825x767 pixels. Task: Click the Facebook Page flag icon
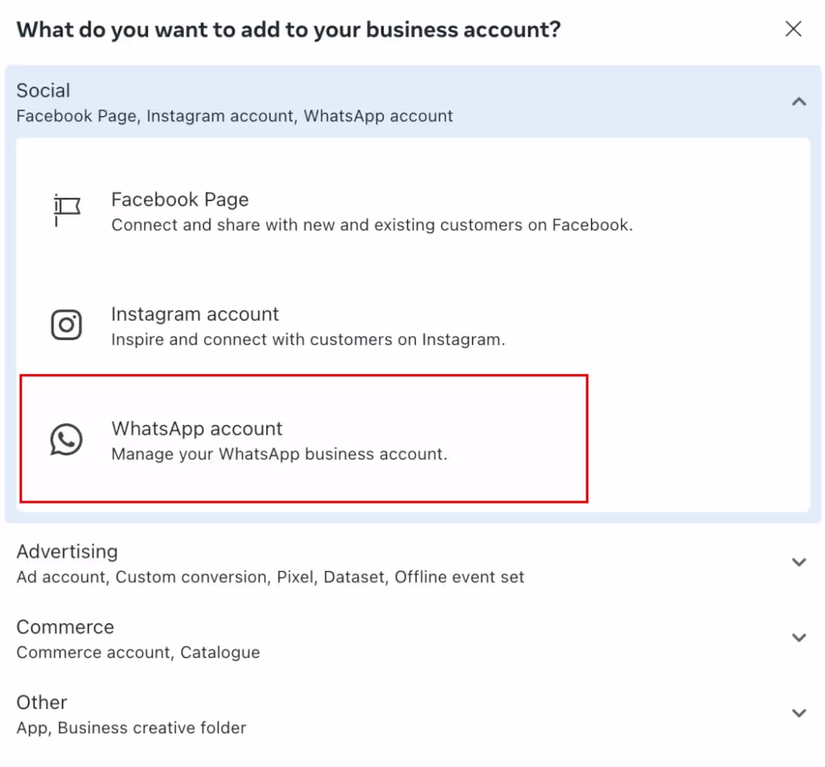66,210
